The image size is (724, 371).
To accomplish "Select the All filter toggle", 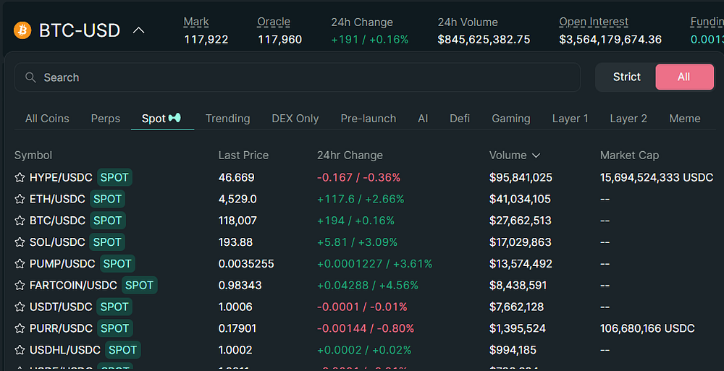I will pyautogui.click(x=684, y=77).
